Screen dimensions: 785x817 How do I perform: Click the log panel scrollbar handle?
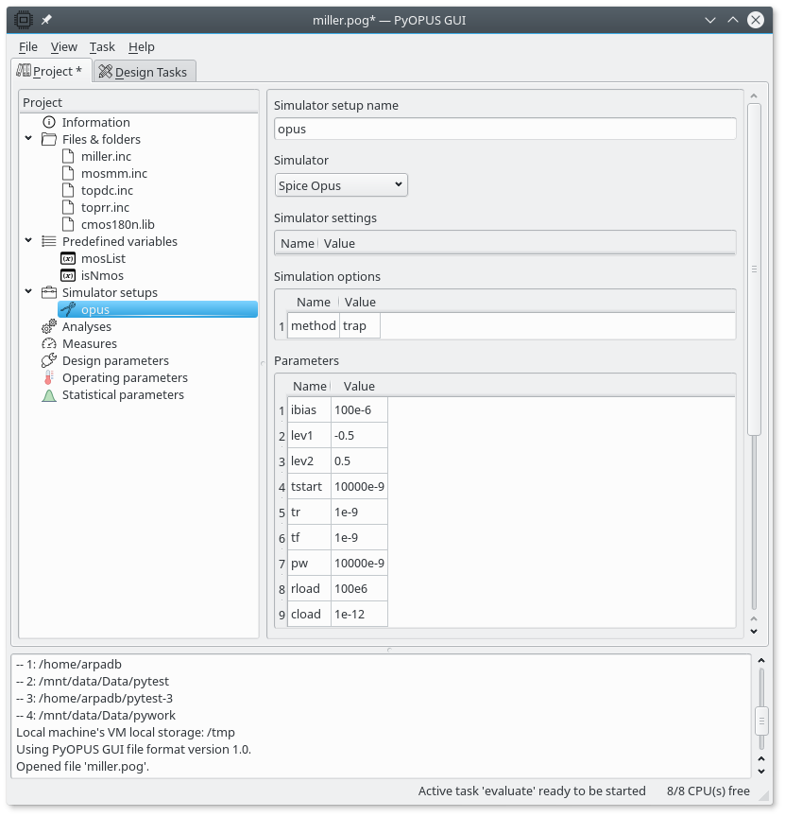coord(761,721)
